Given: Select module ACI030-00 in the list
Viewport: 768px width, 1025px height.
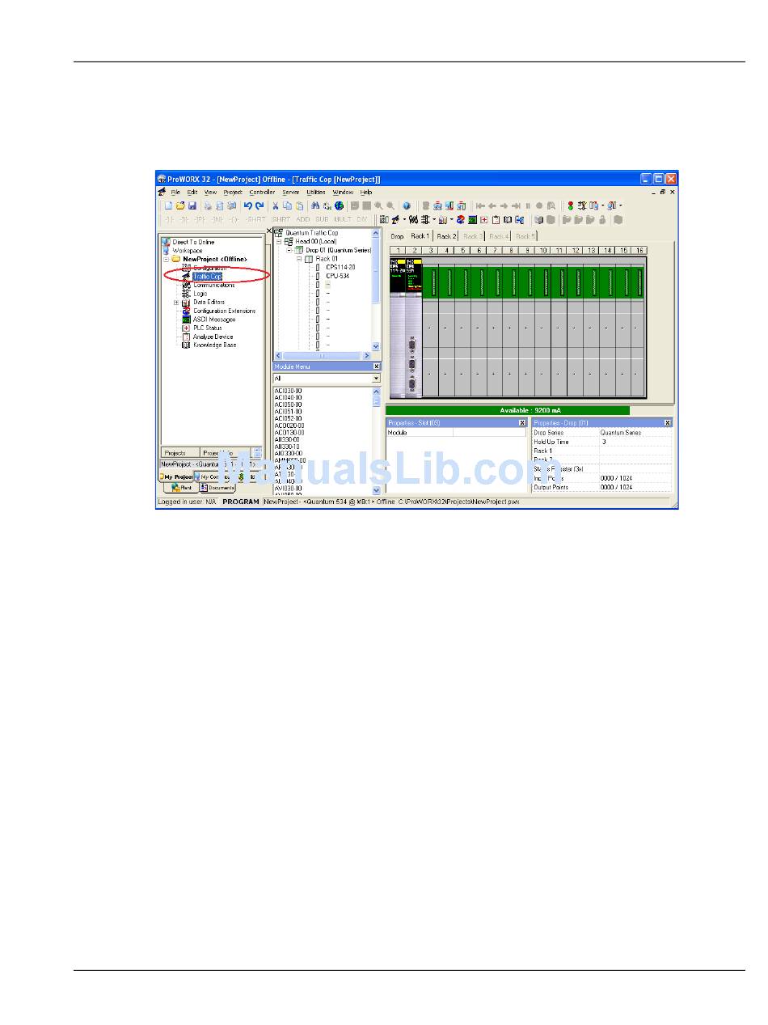Looking at the screenshot, I should [289, 391].
